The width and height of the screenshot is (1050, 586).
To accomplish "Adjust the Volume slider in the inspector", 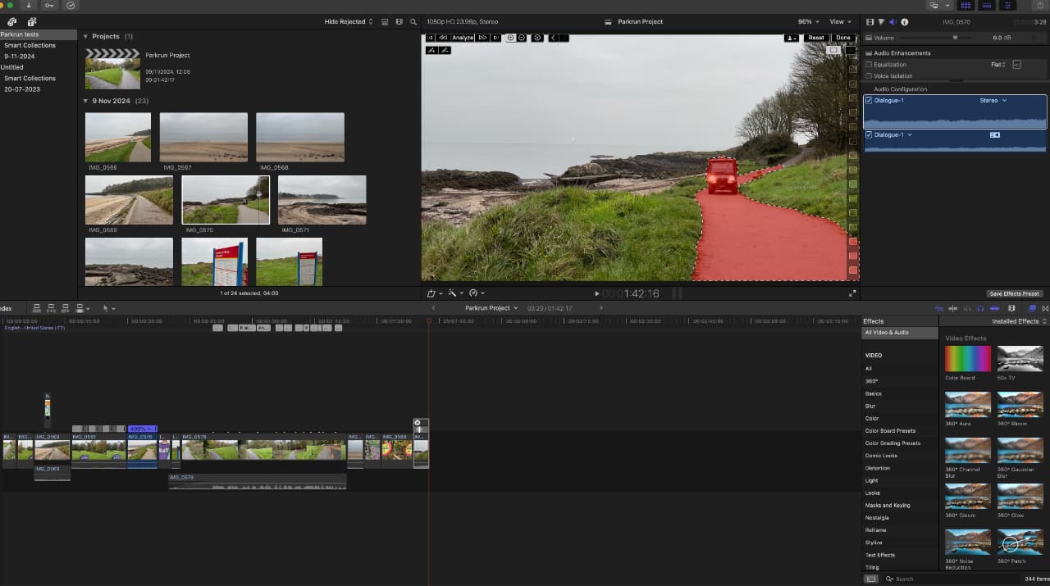I will (x=956, y=37).
